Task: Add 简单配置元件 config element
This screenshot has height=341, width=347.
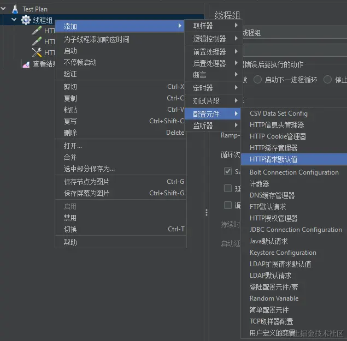Action: tap(294, 310)
